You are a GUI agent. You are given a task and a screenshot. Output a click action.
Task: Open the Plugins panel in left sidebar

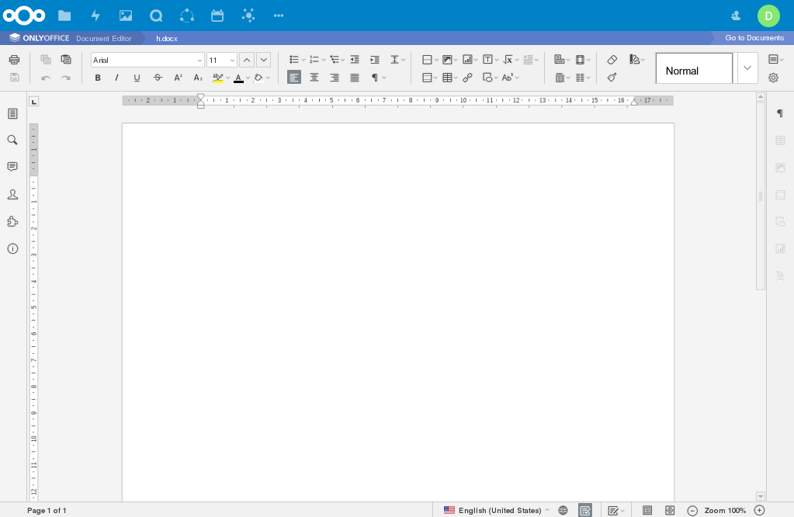(12, 221)
